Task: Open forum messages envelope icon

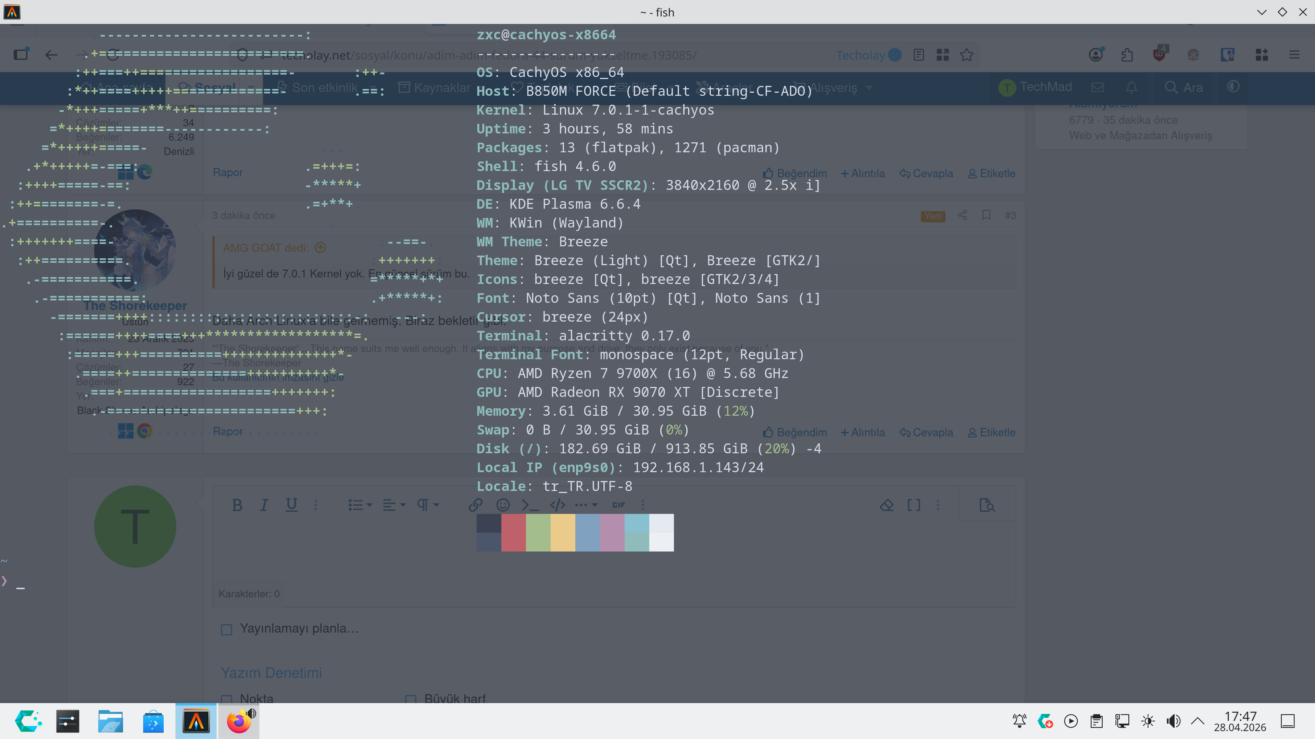Action: [1098, 87]
